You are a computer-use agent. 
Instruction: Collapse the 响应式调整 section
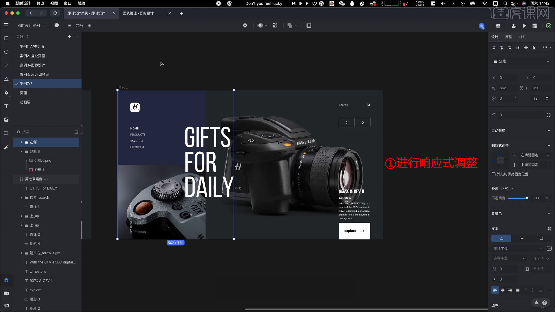pos(549,146)
